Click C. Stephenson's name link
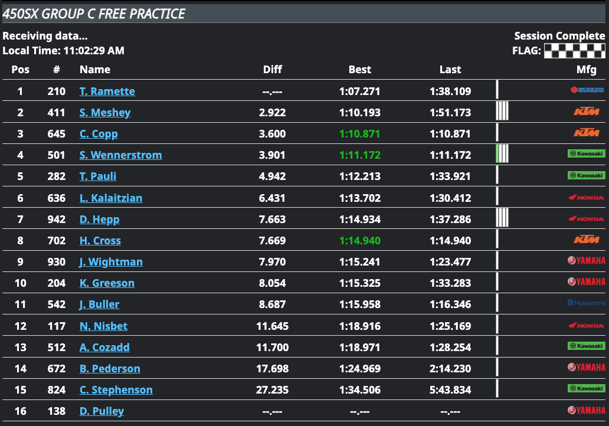609x426 pixels. pos(116,390)
